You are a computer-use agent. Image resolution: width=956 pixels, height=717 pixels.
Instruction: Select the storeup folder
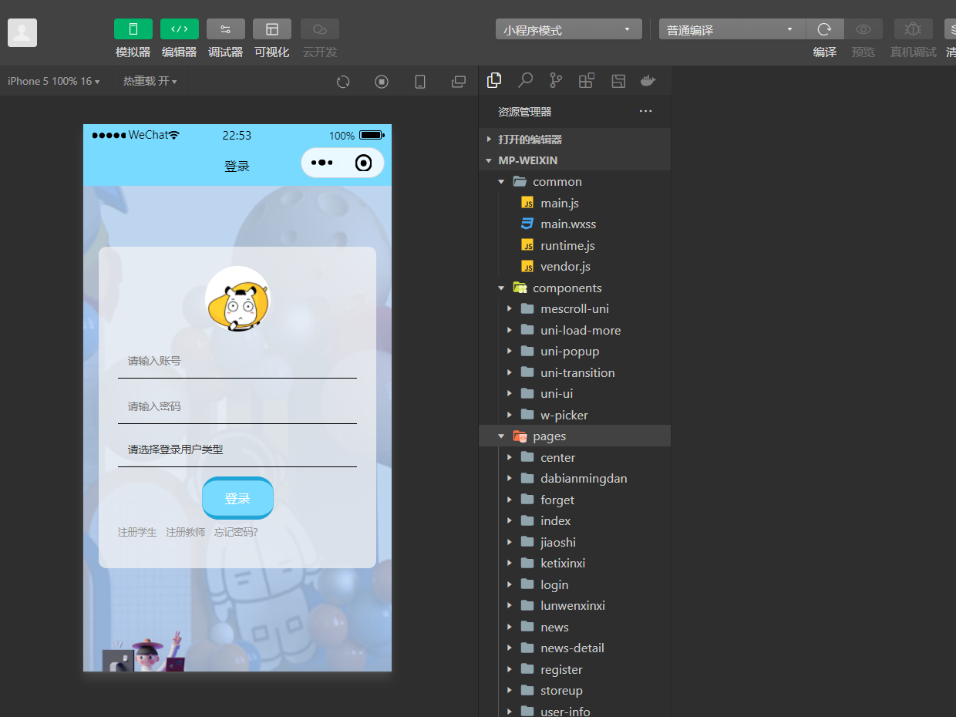click(x=574, y=691)
